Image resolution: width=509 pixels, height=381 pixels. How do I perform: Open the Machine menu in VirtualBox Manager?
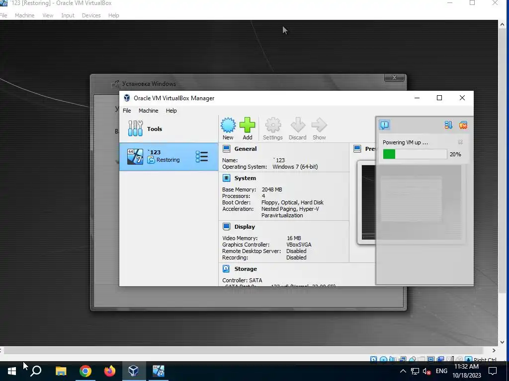click(x=148, y=111)
